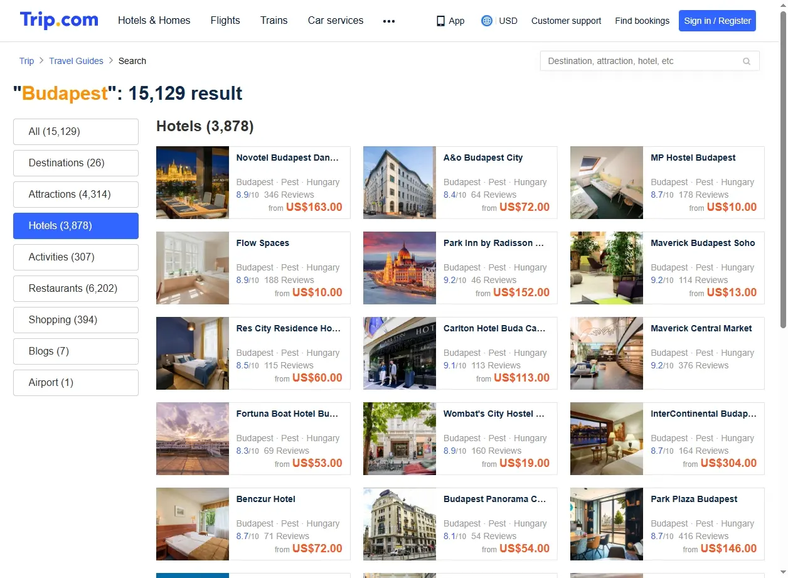Open Maverick Central Market thumbnail
Image resolution: width=788 pixels, height=578 pixels.
pyautogui.click(x=607, y=353)
